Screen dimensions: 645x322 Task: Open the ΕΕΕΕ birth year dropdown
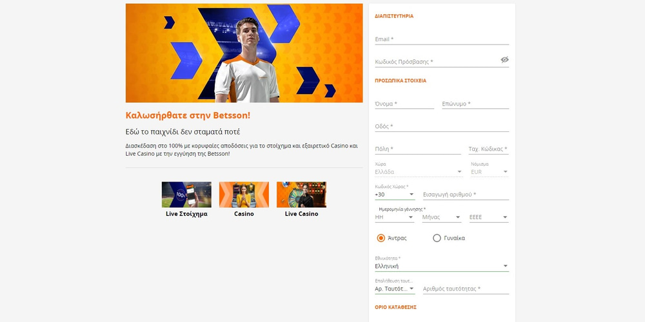pyautogui.click(x=489, y=217)
